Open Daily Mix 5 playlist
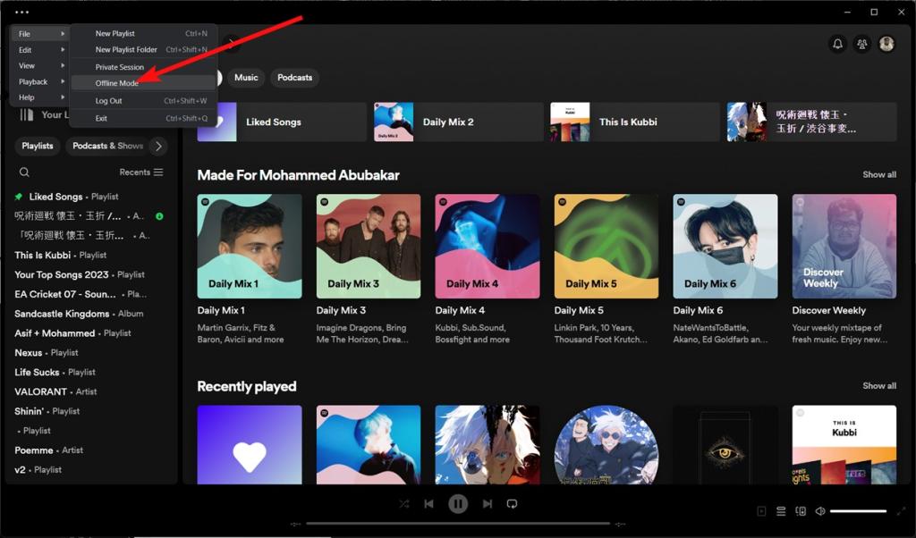Viewport: 916px width, 538px height. click(605, 246)
